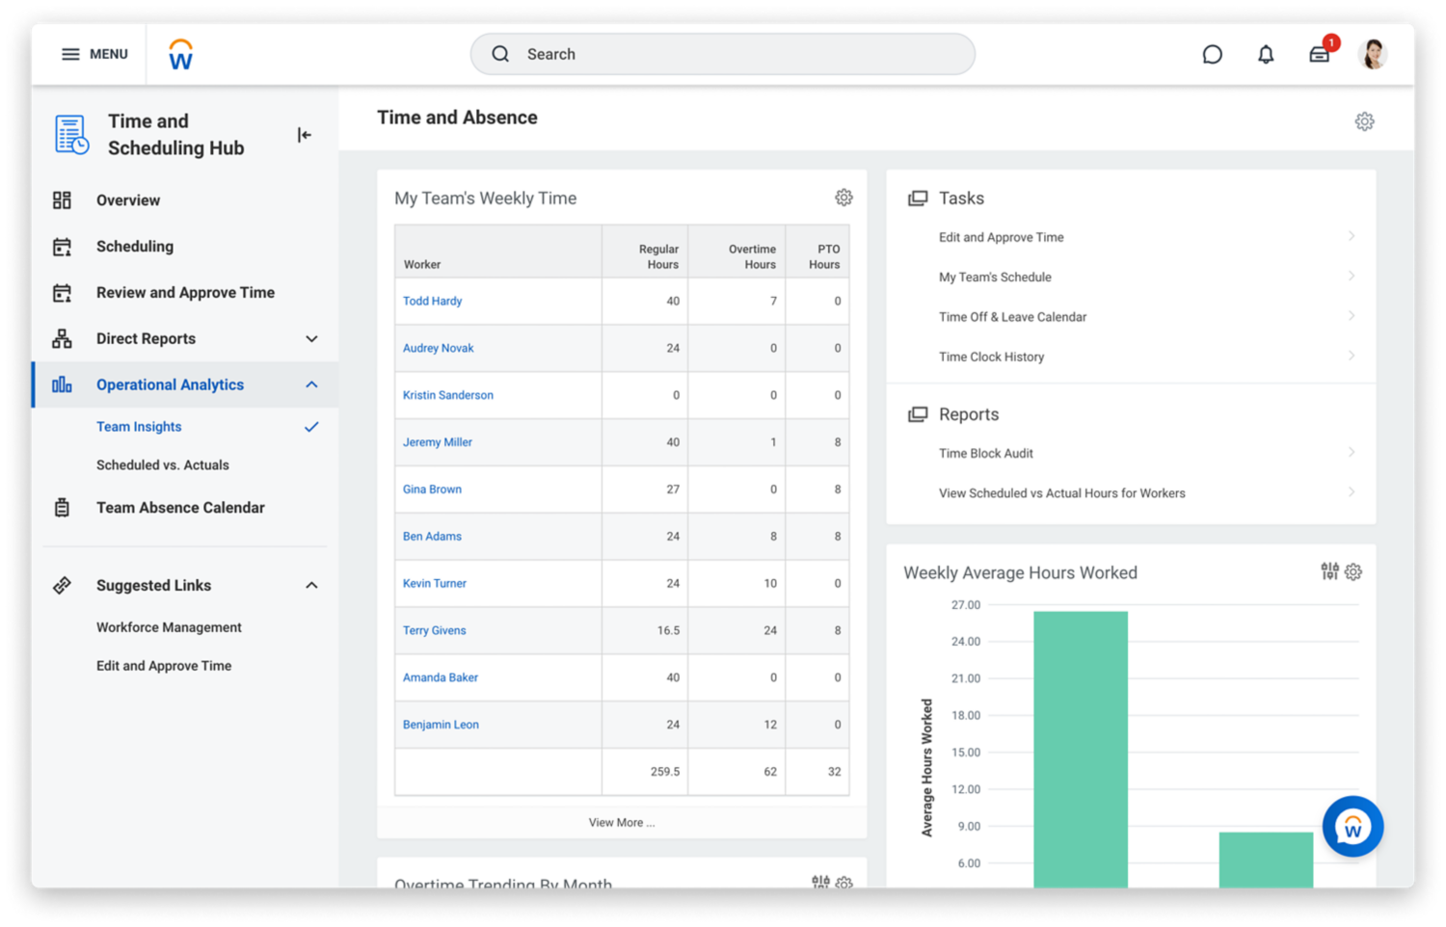Open Todd Hardy worker link

click(432, 302)
